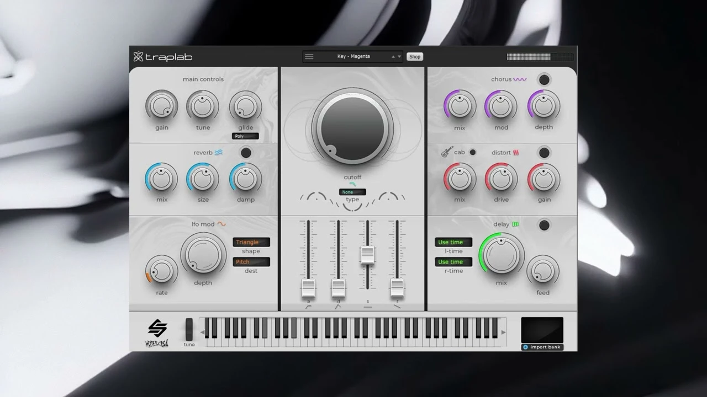Click the Shop button
Screen dimensions: 707x397
[415, 56]
